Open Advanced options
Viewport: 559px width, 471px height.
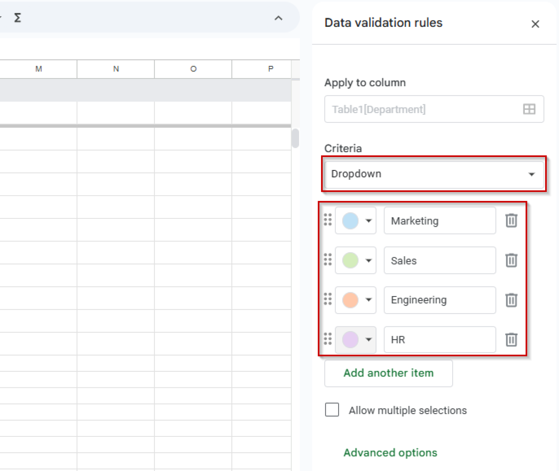point(390,452)
